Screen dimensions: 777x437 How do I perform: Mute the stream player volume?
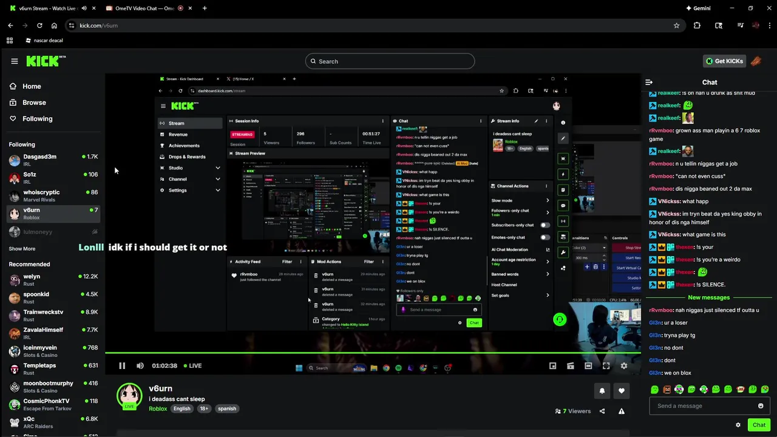click(x=140, y=366)
